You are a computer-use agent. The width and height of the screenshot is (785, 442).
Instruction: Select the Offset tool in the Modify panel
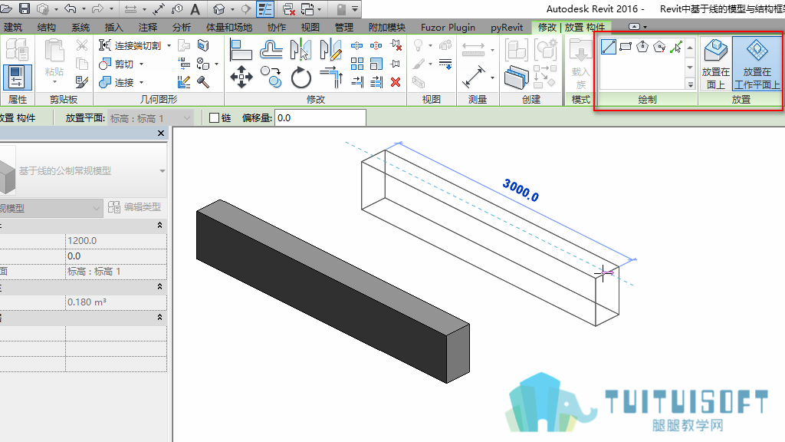(271, 50)
